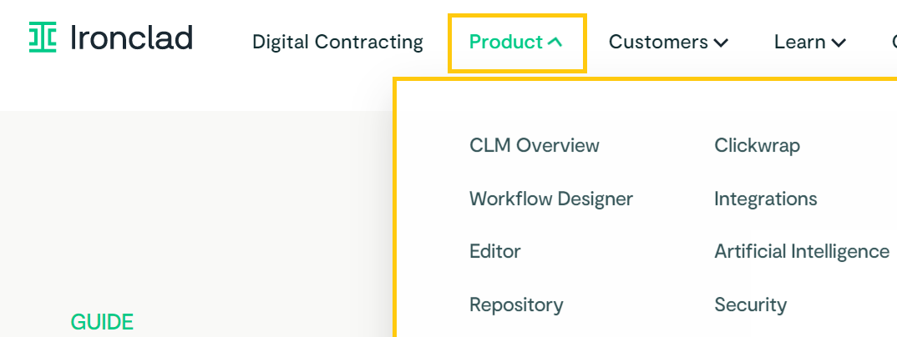Choose Clickwrap from the Product menu

757,145
